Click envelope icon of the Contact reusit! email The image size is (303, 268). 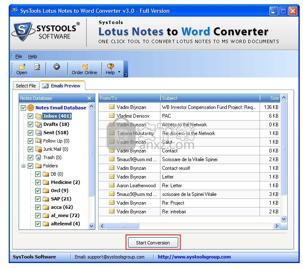click(112, 168)
